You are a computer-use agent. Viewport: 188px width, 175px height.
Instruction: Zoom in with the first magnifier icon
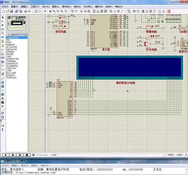pos(54,11)
